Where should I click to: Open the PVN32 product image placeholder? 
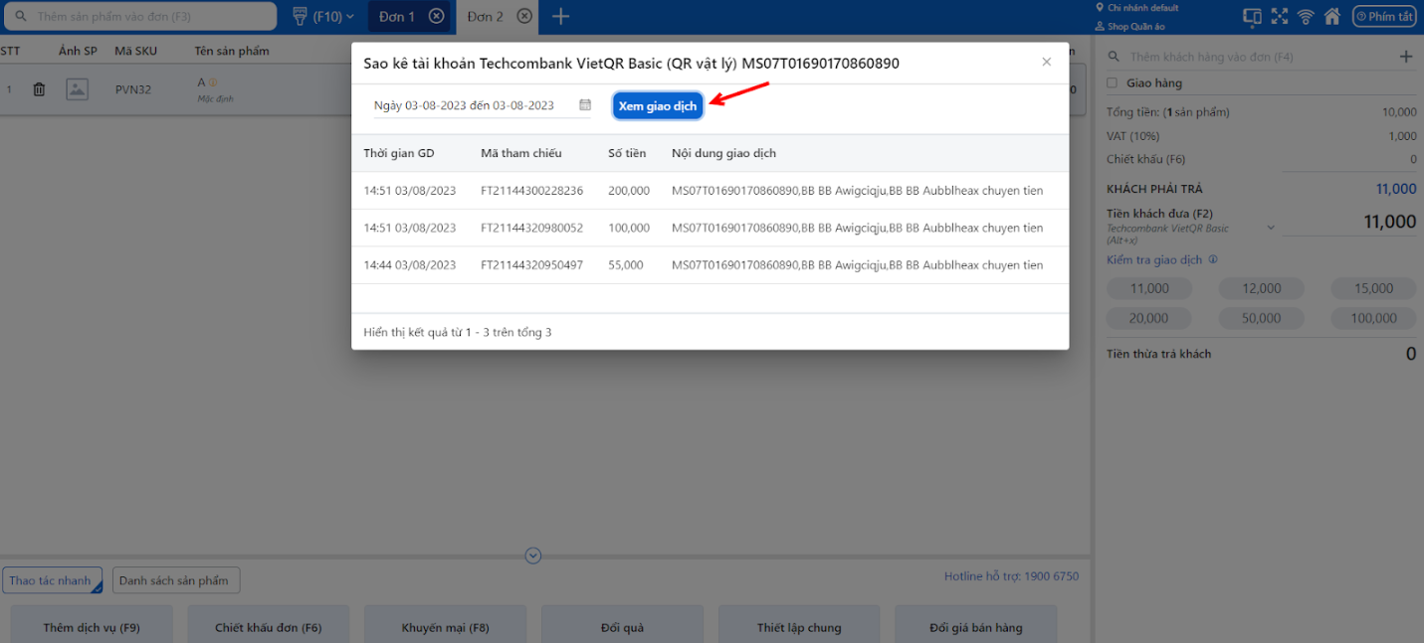(78, 89)
